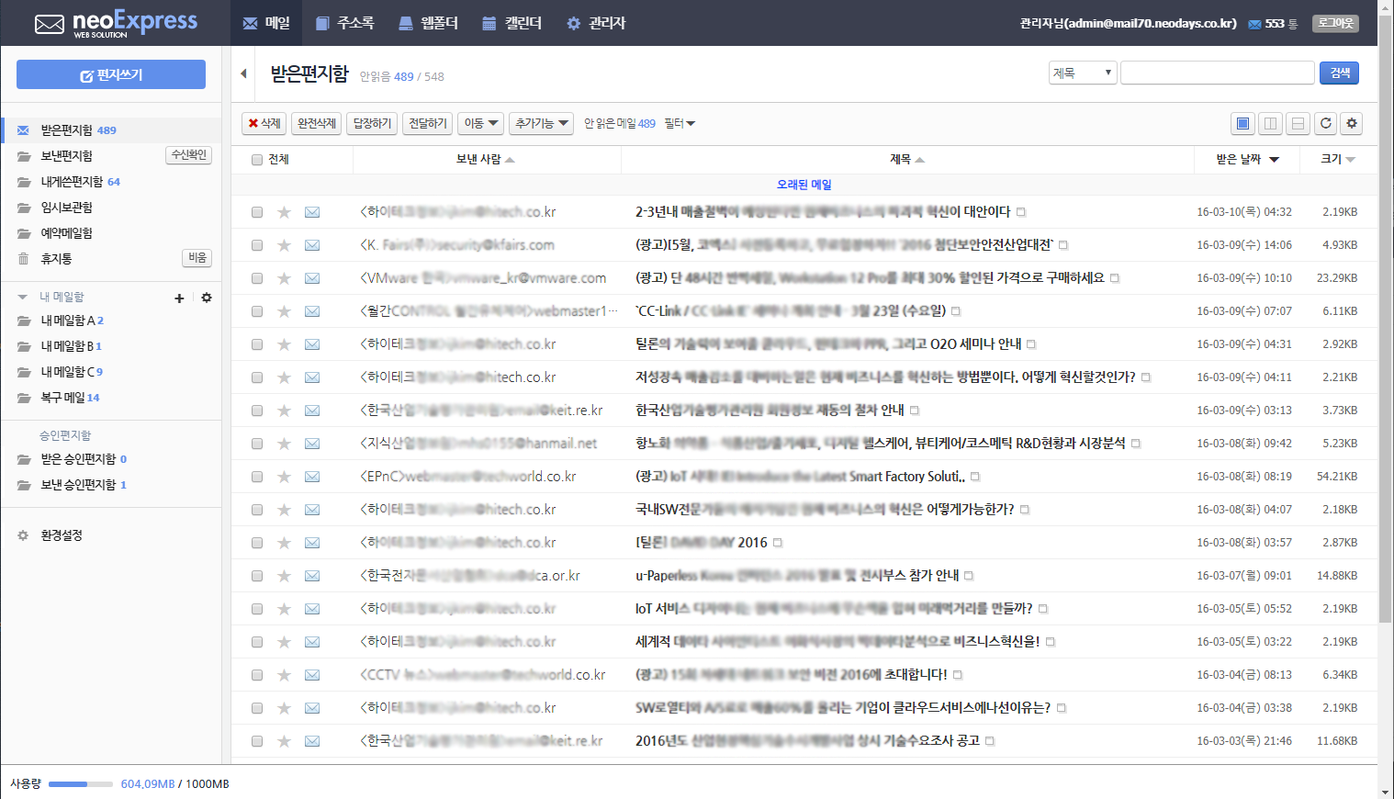Sort by 보낸 사람 column
The image size is (1394, 799).
point(485,159)
